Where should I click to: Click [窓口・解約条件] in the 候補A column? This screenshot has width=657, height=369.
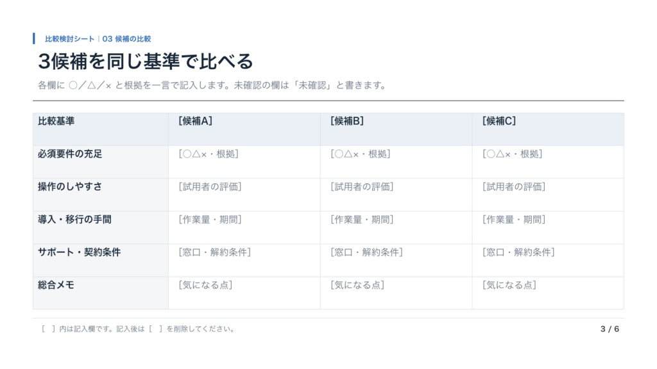pos(214,252)
